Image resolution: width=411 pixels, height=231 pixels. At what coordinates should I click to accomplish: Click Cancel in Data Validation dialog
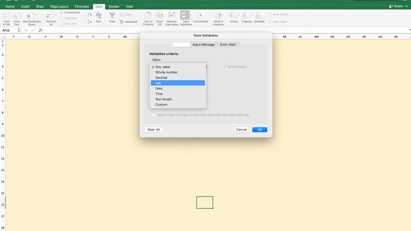241,130
